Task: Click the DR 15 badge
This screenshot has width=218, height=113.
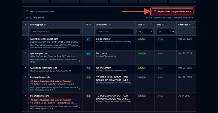Action: pos(88,77)
